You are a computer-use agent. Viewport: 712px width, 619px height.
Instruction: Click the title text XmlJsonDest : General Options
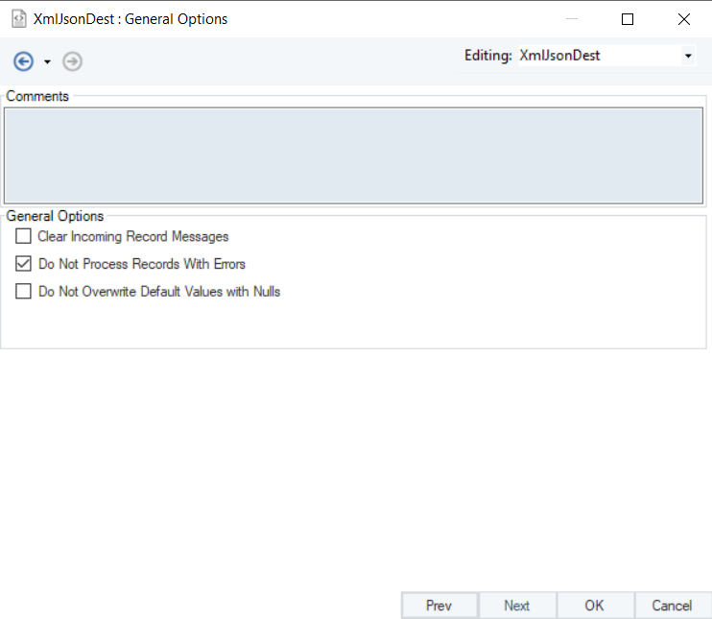(131, 19)
